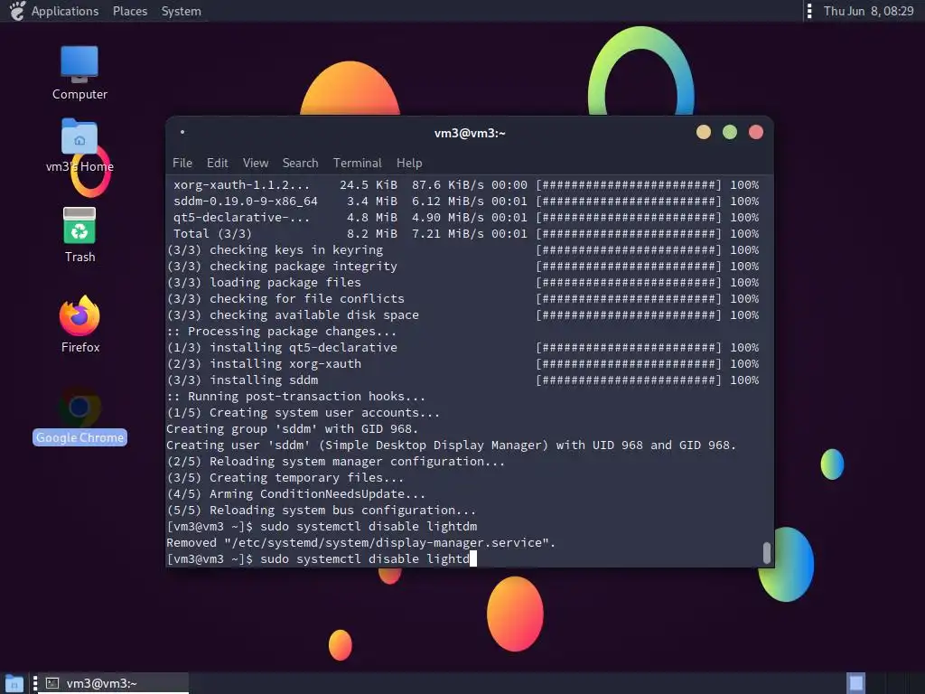
Task: Click the 'Creating group sddm with GID 968' line
Action: click(292, 429)
